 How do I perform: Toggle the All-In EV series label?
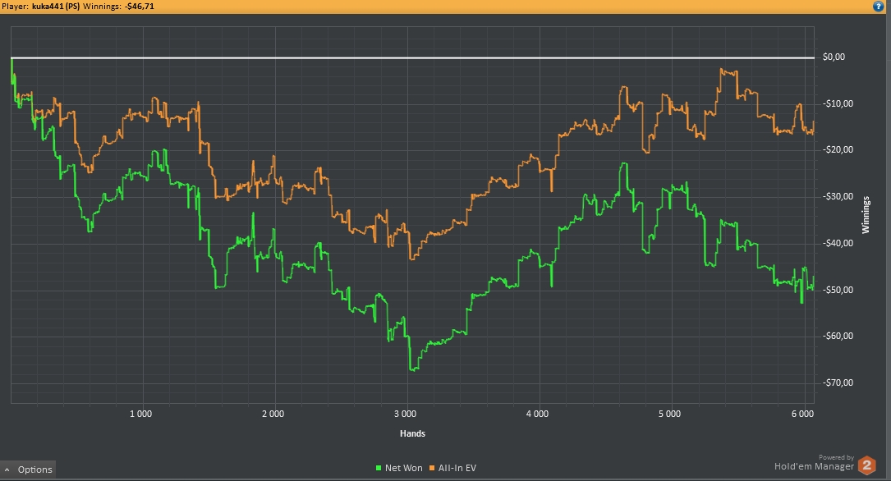tap(457, 468)
